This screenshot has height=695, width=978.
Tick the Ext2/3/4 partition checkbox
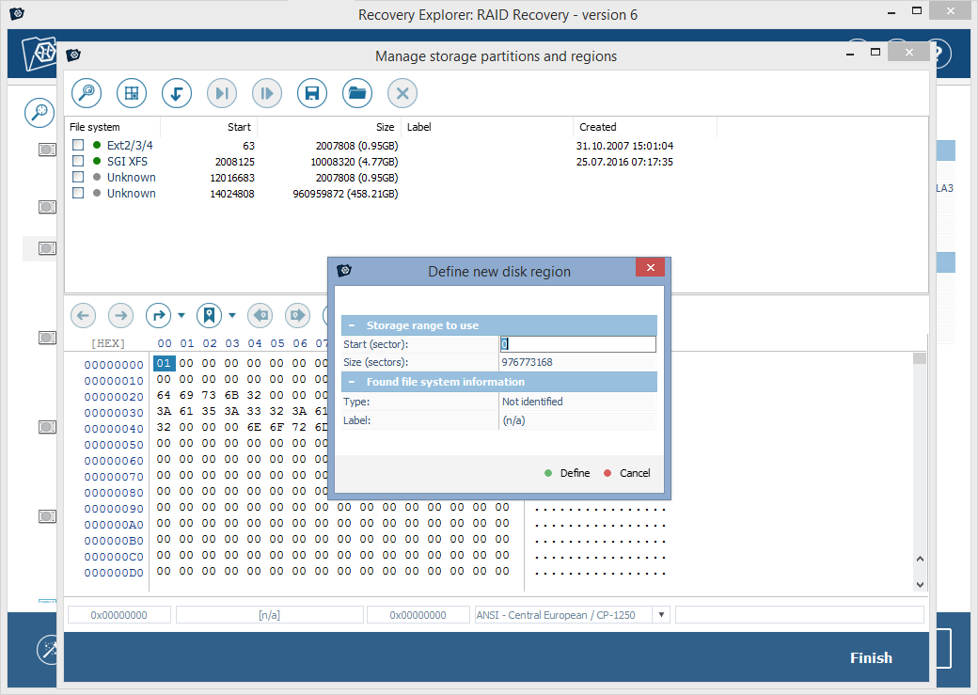[x=78, y=145]
